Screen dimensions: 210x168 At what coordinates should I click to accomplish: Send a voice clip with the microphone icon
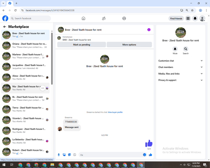pos(59,155)
